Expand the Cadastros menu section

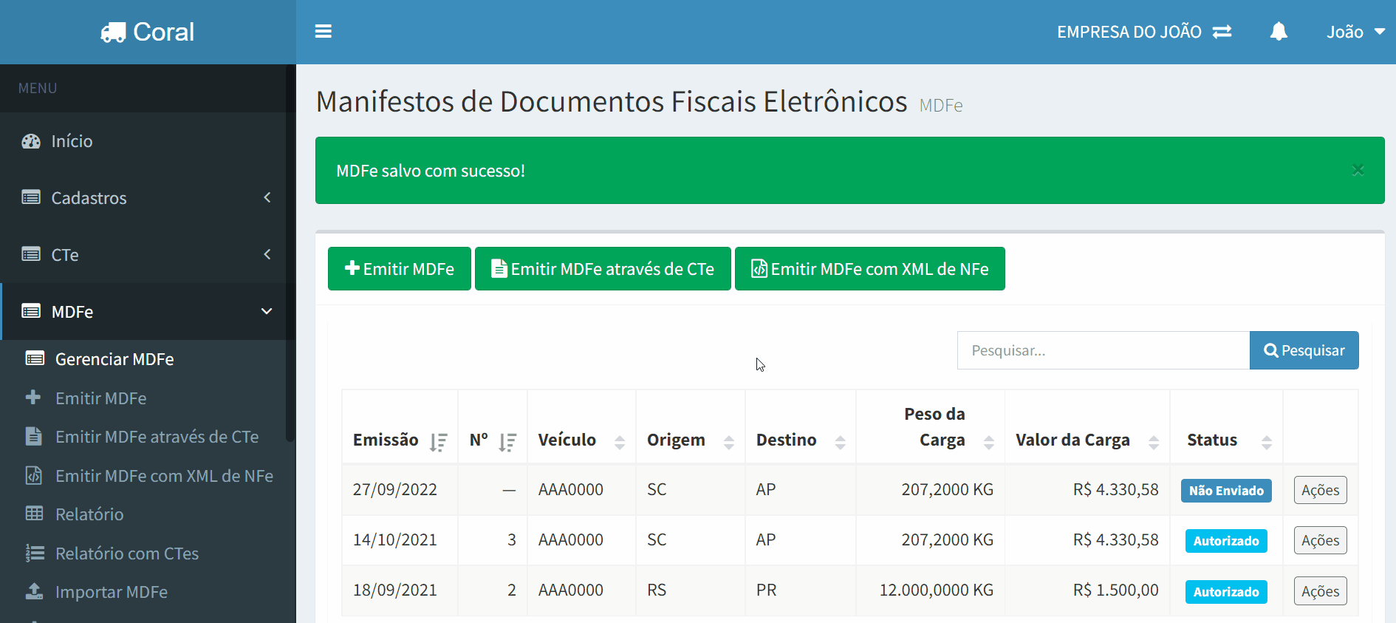148,198
